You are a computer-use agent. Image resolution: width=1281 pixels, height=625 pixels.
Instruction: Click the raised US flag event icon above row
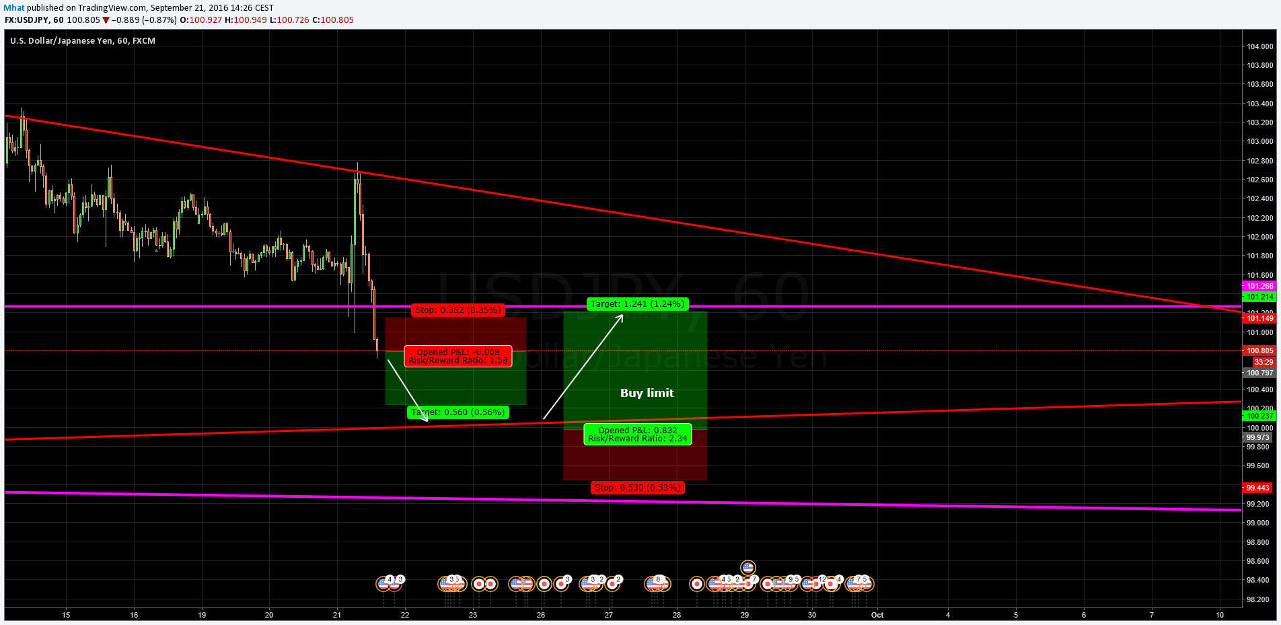point(747,567)
